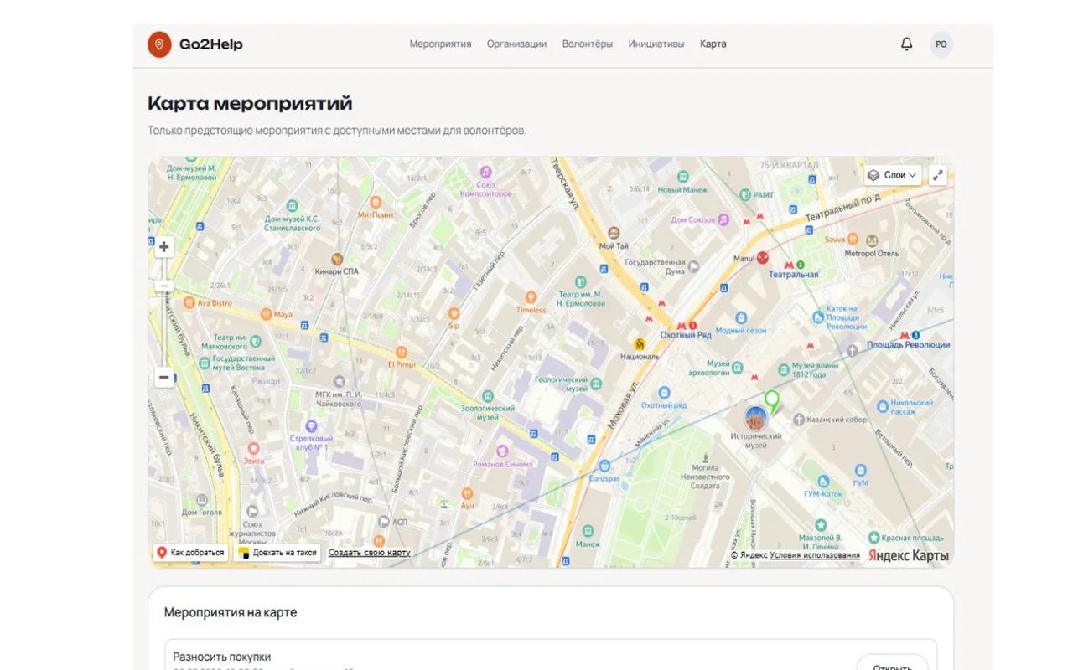Click the Мероприятия на карте heading
Image resolution: width=1073 pixels, height=670 pixels.
tap(231, 612)
